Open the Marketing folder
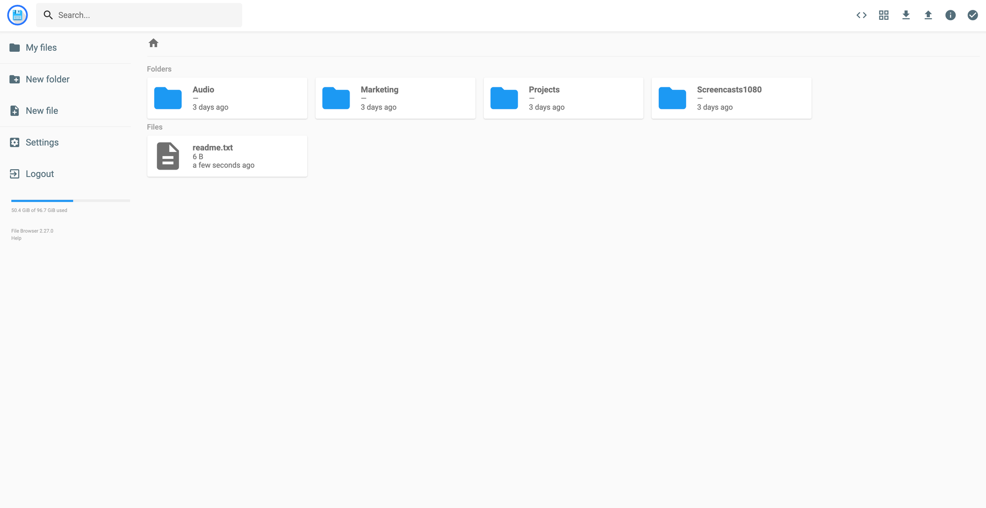Image resolution: width=986 pixels, height=508 pixels. (395, 98)
